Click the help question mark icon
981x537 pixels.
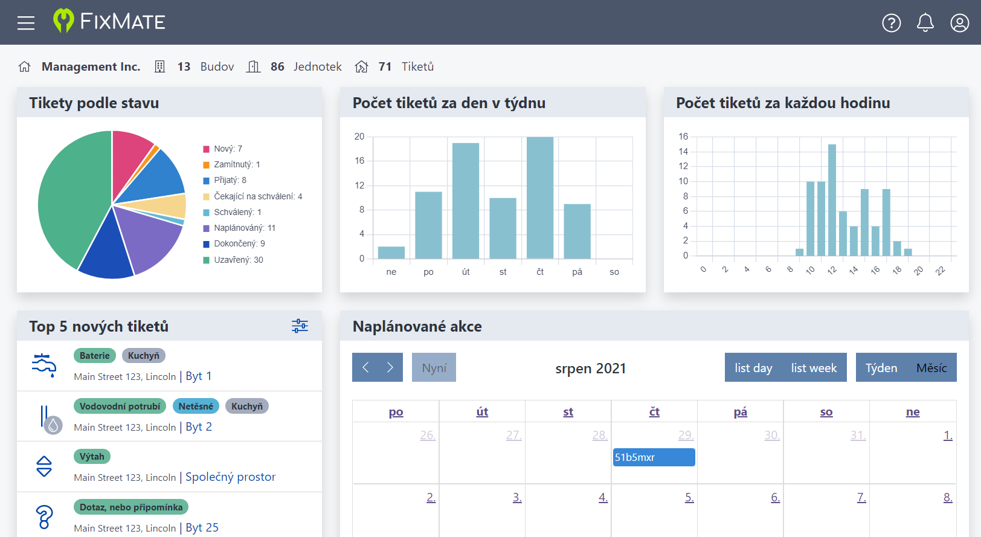[891, 23]
